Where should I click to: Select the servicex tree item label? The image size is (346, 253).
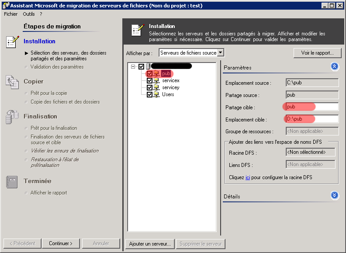click(171, 80)
